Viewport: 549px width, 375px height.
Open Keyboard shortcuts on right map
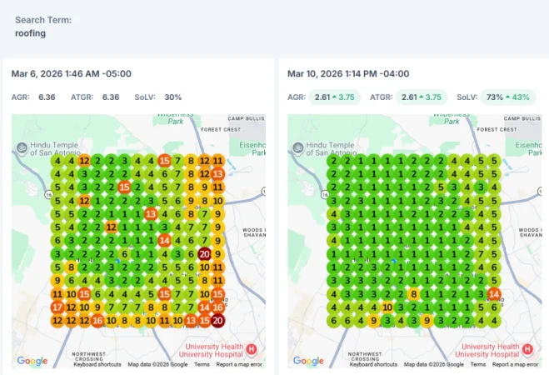coord(373,364)
